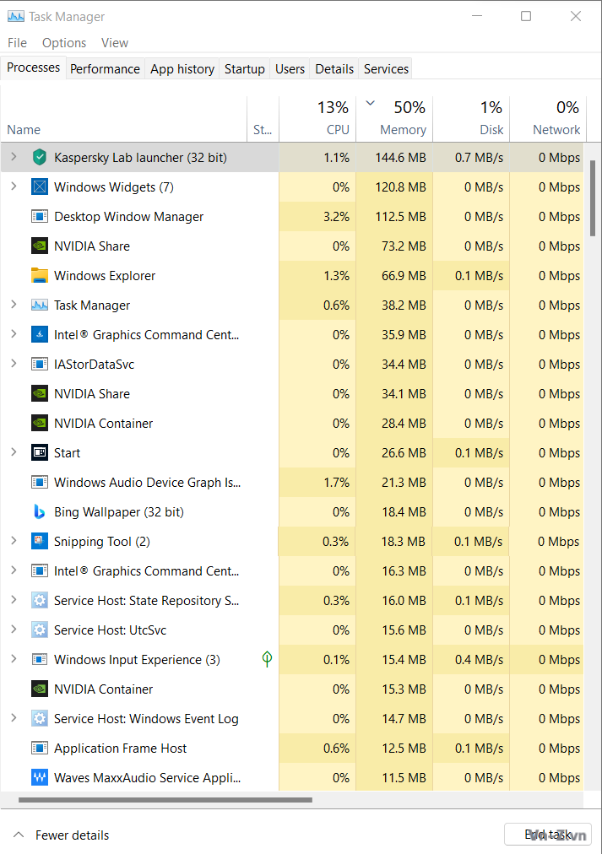
Task: Click the Windows Widgets process icon
Action: [x=39, y=186]
